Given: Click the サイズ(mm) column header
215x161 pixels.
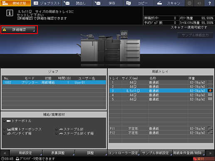Looking at the screenshot, I should pos(130,78).
